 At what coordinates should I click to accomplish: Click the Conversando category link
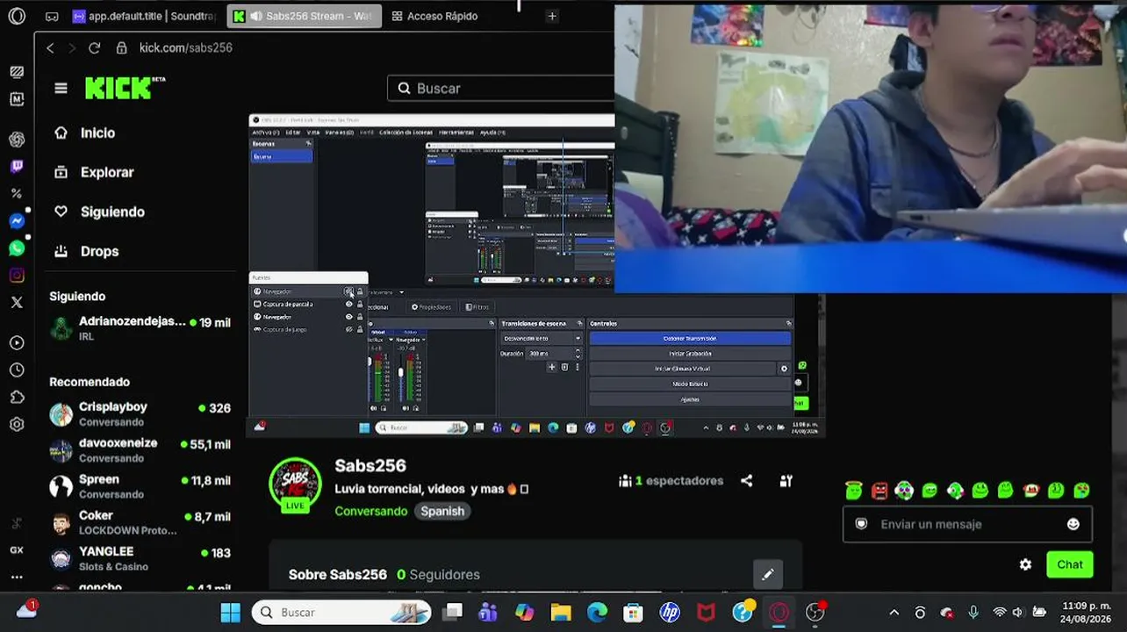click(371, 511)
